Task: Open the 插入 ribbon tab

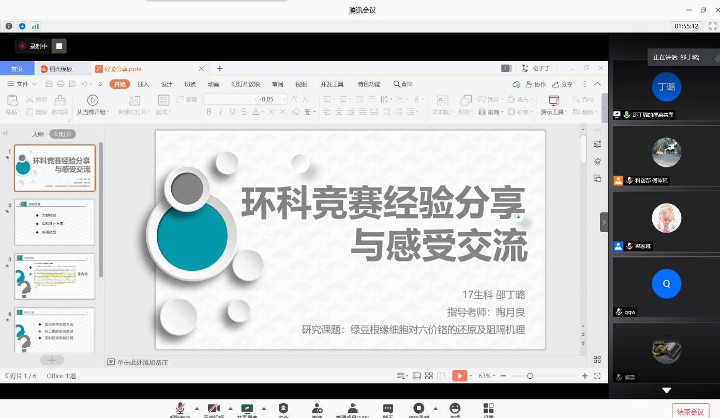Action: coord(143,84)
